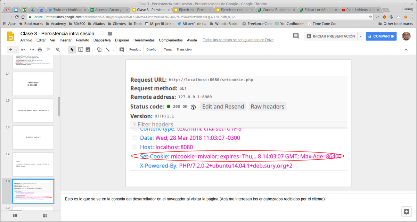
Task: Select slide 15 thumbnail
Action: click(x=33, y=110)
